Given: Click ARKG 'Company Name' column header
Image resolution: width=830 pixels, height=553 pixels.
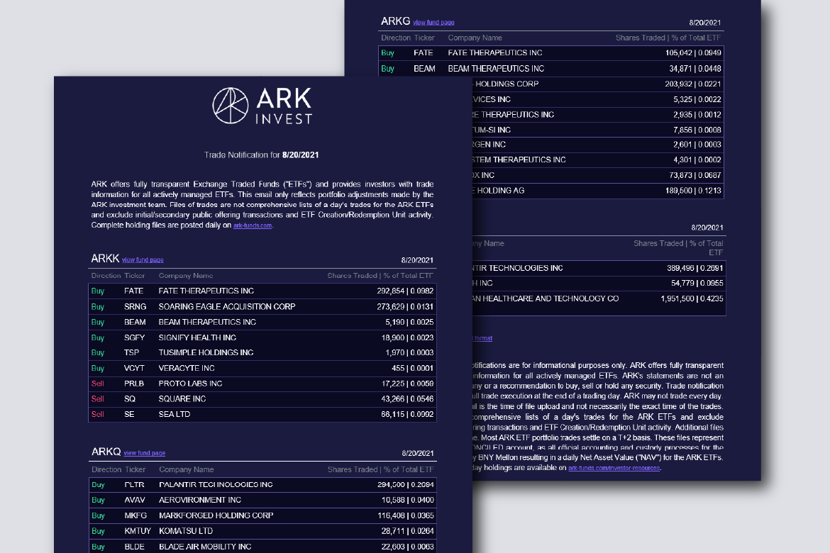Looking at the screenshot, I should click(475, 38).
